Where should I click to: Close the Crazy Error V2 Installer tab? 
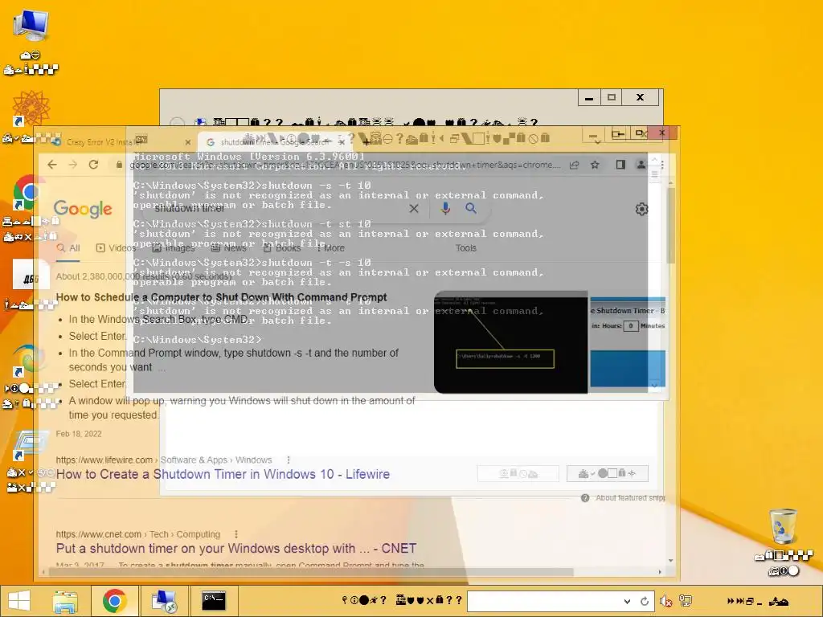point(188,142)
